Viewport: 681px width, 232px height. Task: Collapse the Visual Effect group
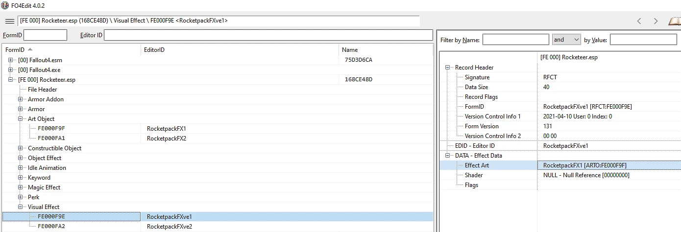[x=21, y=207]
